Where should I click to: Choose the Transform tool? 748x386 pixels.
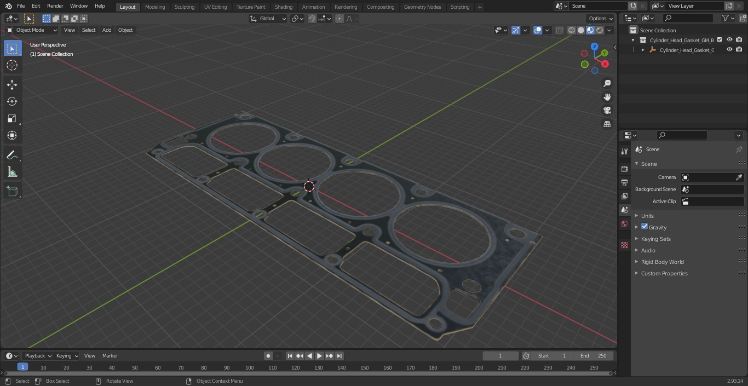(x=12, y=135)
